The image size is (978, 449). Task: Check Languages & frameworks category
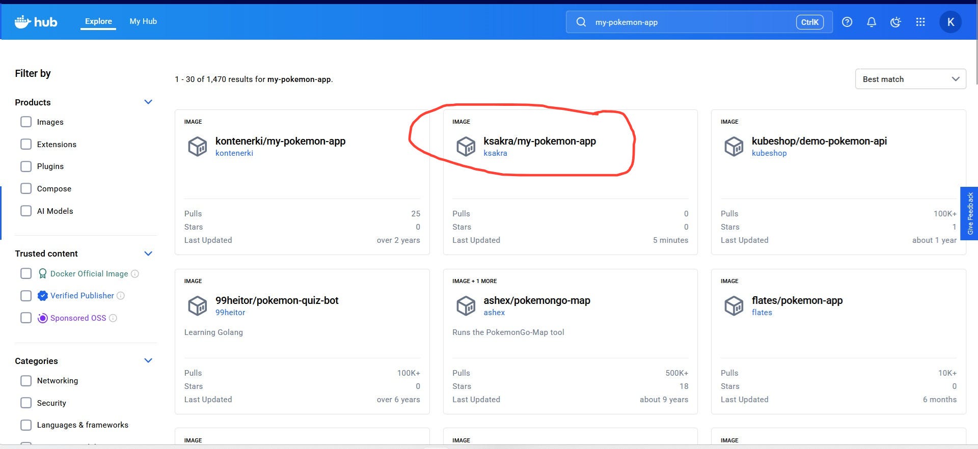click(26, 425)
